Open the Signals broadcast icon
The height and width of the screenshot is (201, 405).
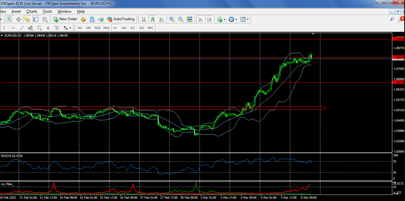[x=101, y=19]
